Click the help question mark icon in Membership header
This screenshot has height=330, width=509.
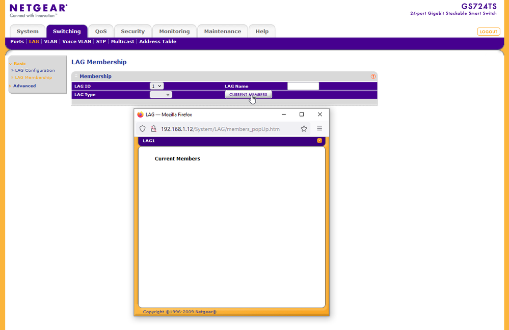[373, 76]
